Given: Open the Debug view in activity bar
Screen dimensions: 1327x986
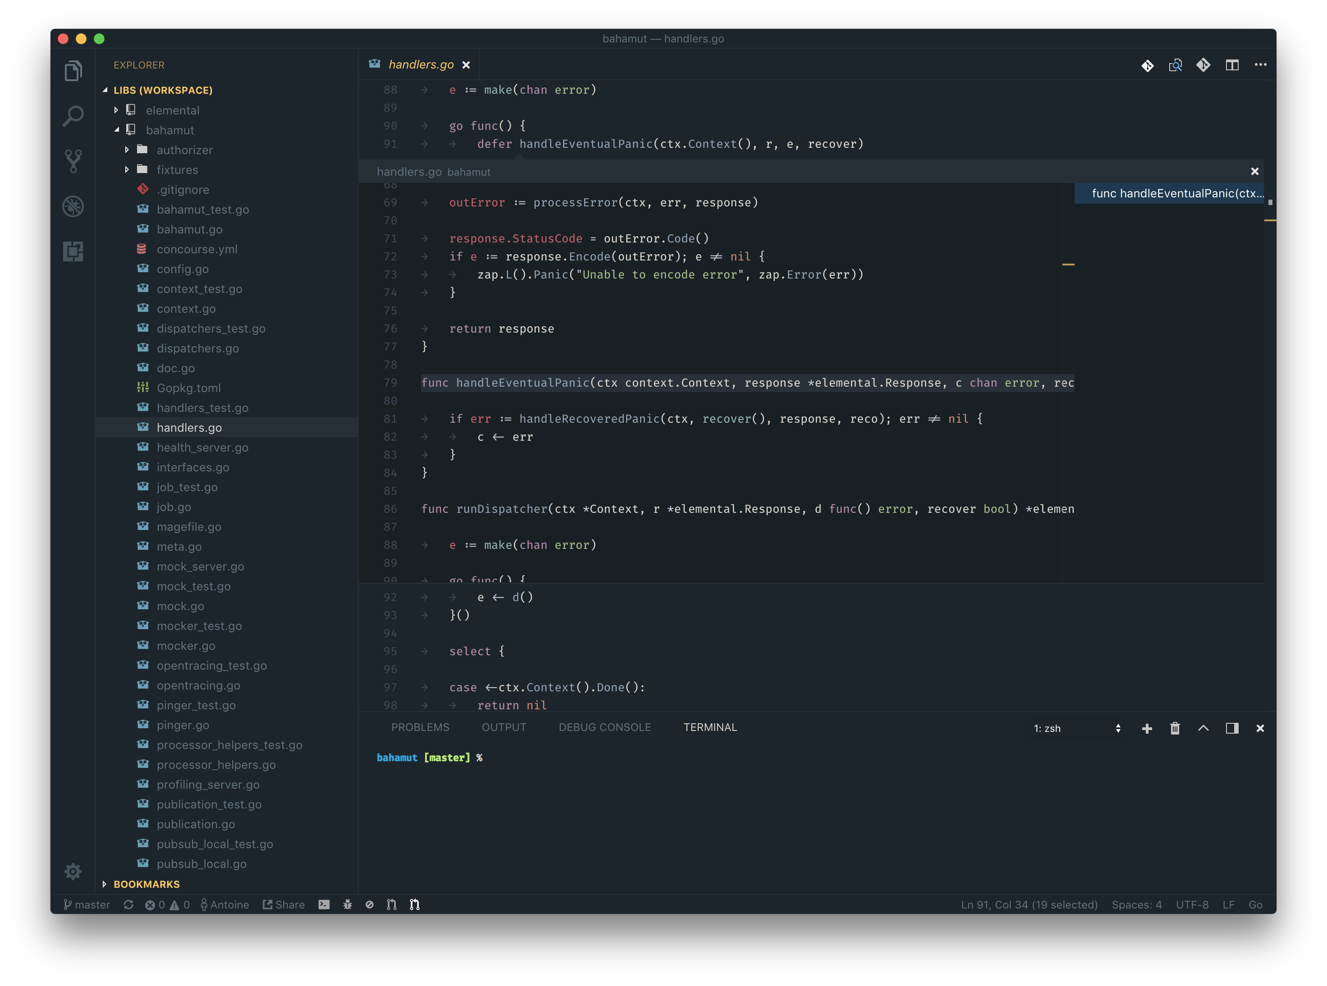Looking at the screenshot, I should click(x=73, y=206).
